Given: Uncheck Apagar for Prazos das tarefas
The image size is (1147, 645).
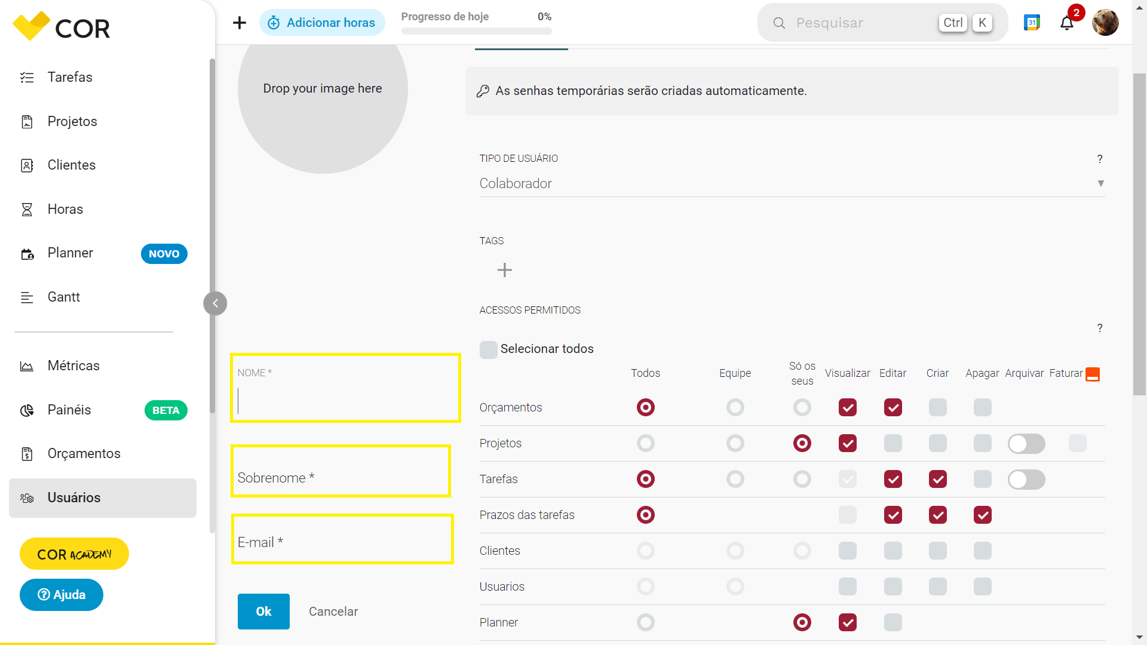Looking at the screenshot, I should point(983,515).
